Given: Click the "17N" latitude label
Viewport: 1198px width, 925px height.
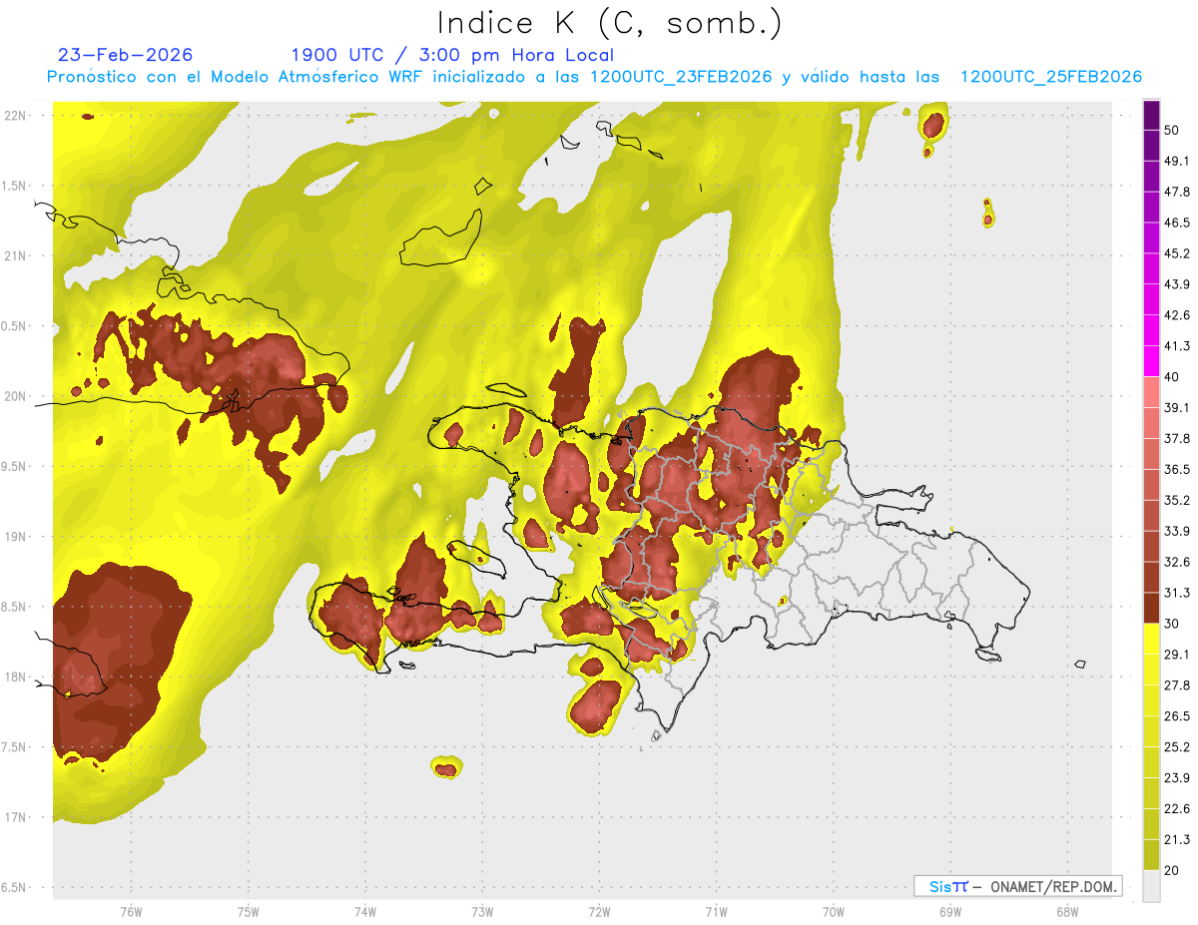Looking at the screenshot, I should (x=15, y=818).
